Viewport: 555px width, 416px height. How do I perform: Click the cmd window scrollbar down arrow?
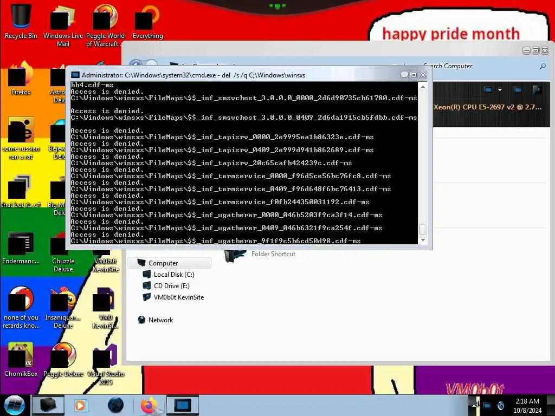(423, 240)
